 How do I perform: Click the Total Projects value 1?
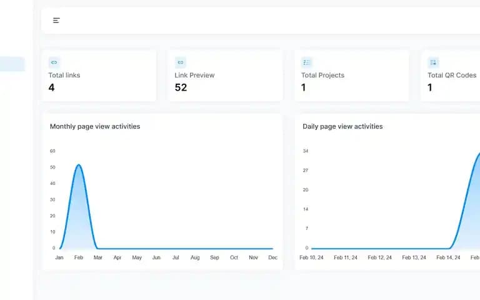pos(303,88)
